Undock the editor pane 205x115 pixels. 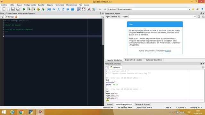click(x=100, y=13)
